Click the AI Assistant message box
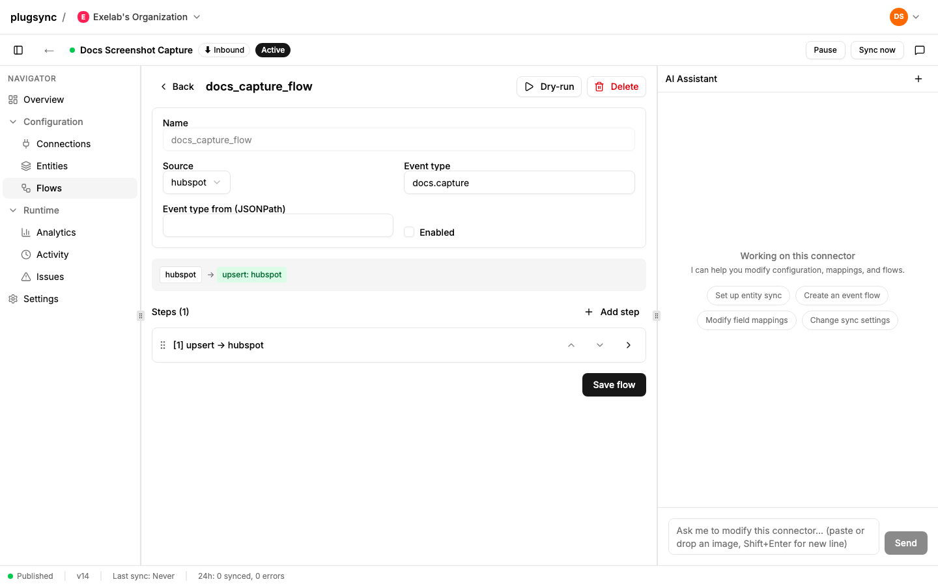The height and width of the screenshot is (586, 938). (x=774, y=537)
